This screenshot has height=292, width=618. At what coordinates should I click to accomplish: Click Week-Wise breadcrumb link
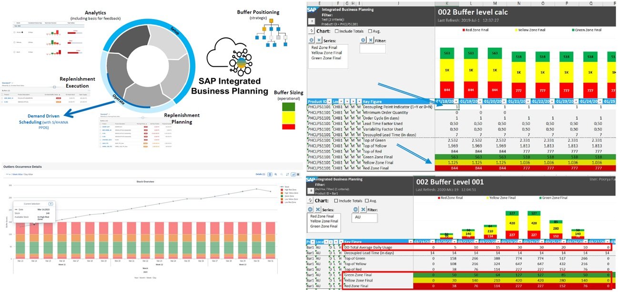coord(18,174)
